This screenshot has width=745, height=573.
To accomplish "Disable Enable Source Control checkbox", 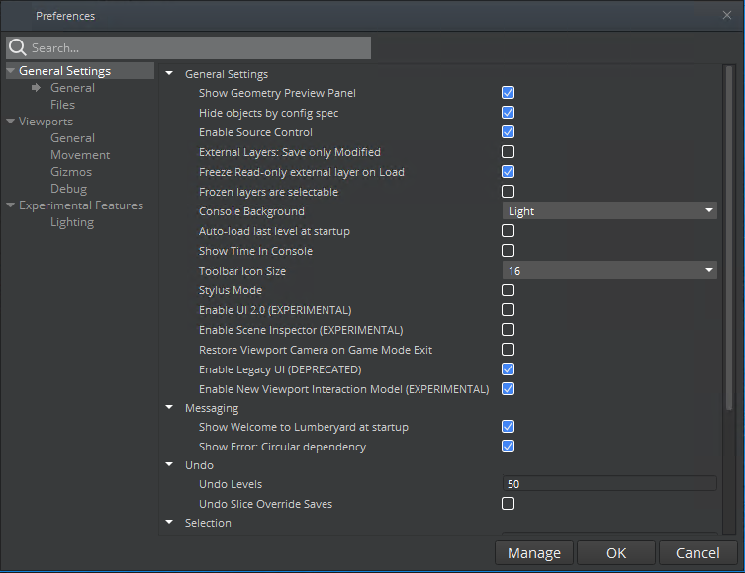I will pyautogui.click(x=508, y=132).
